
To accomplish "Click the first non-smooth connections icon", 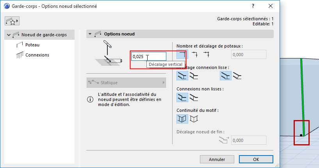I will pos(182,97).
